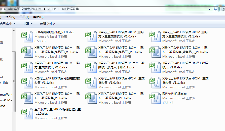Select the PP生产主数据收集及导入计划v1.1 file icon

91,67
